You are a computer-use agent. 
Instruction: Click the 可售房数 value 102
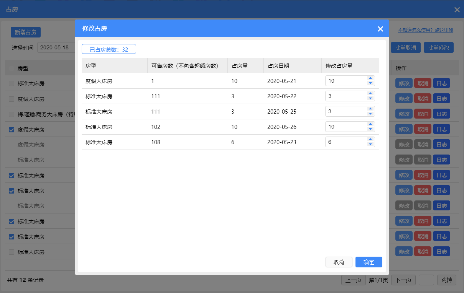156,127
